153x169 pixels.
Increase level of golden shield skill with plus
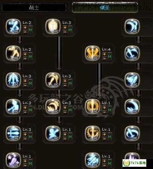coord(65,27)
